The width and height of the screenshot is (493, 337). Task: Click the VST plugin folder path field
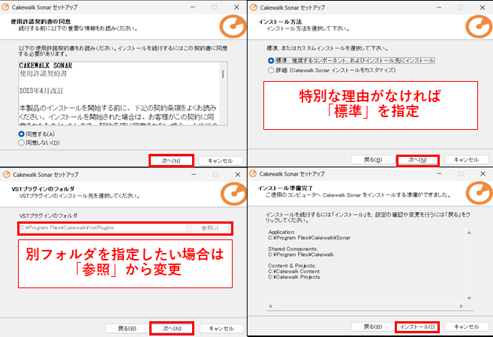[x=103, y=228]
